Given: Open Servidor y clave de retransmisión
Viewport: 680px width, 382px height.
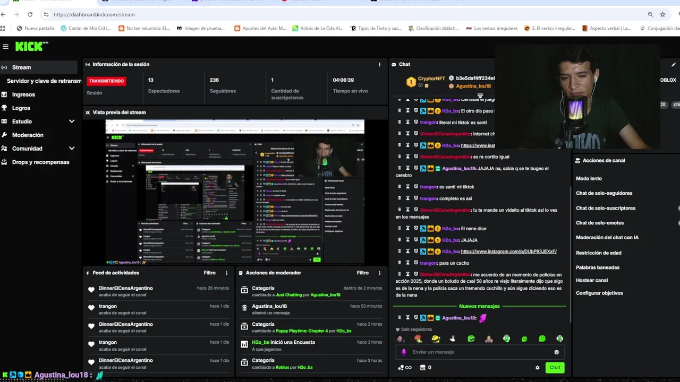Looking at the screenshot, I should pos(44,81).
